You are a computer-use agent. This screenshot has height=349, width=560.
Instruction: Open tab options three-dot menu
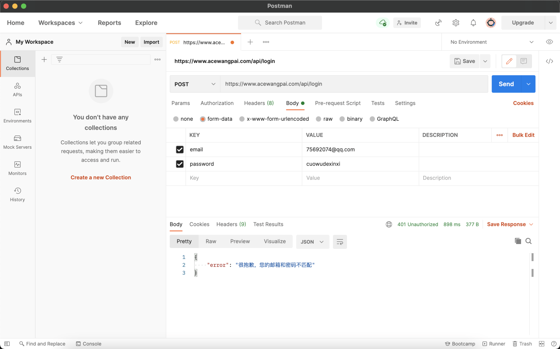[266, 42]
